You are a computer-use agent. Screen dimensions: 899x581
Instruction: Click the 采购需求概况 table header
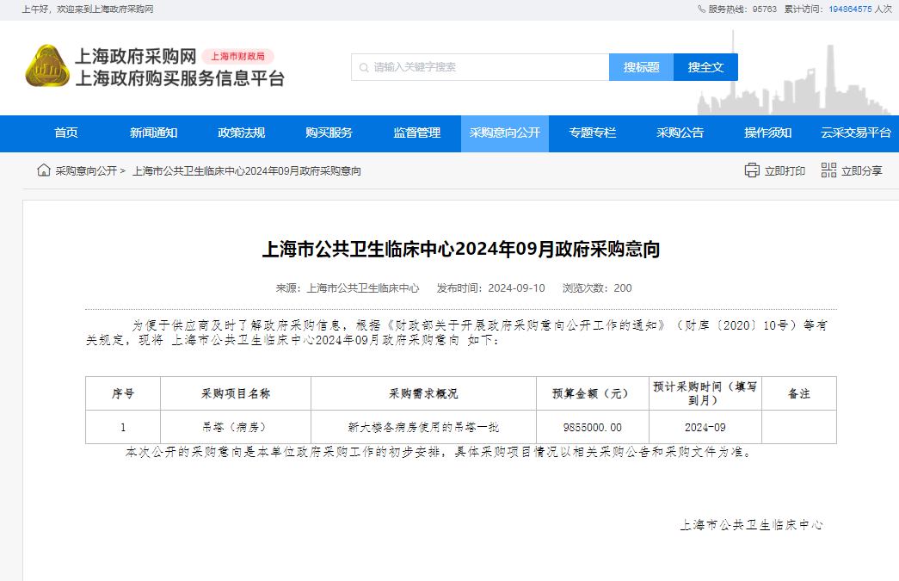click(x=424, y=393)
